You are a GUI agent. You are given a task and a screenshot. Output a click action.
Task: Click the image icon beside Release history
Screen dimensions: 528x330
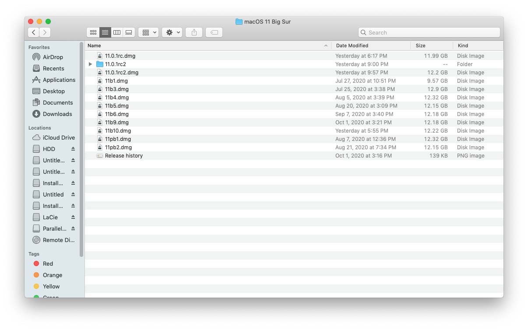[100, 156]
